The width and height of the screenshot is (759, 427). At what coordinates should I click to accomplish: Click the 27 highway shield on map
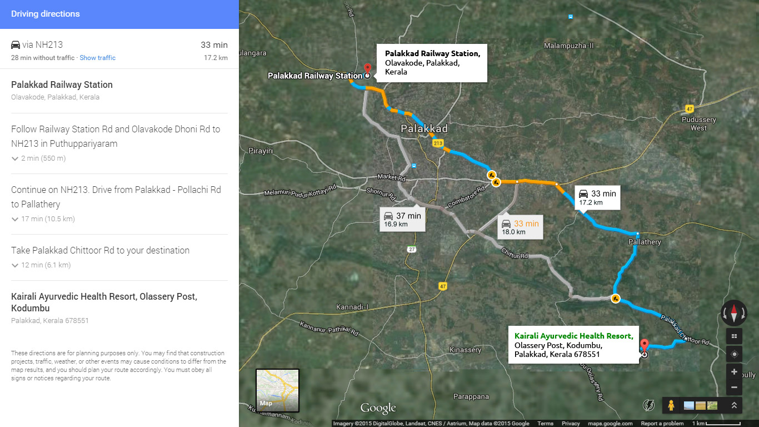coord(411,249)
